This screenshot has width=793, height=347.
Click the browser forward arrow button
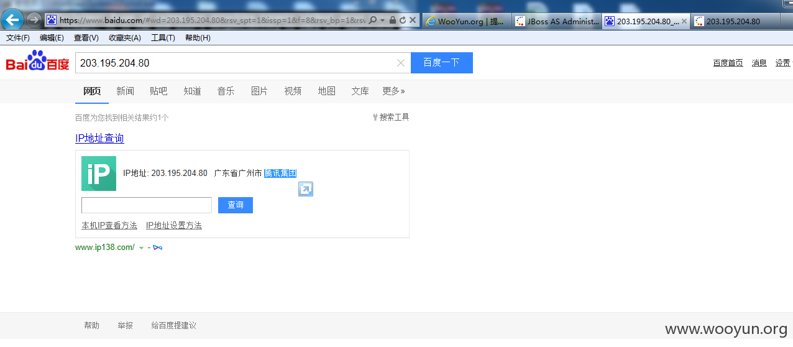pyautogui.click(x=34, y=20)
